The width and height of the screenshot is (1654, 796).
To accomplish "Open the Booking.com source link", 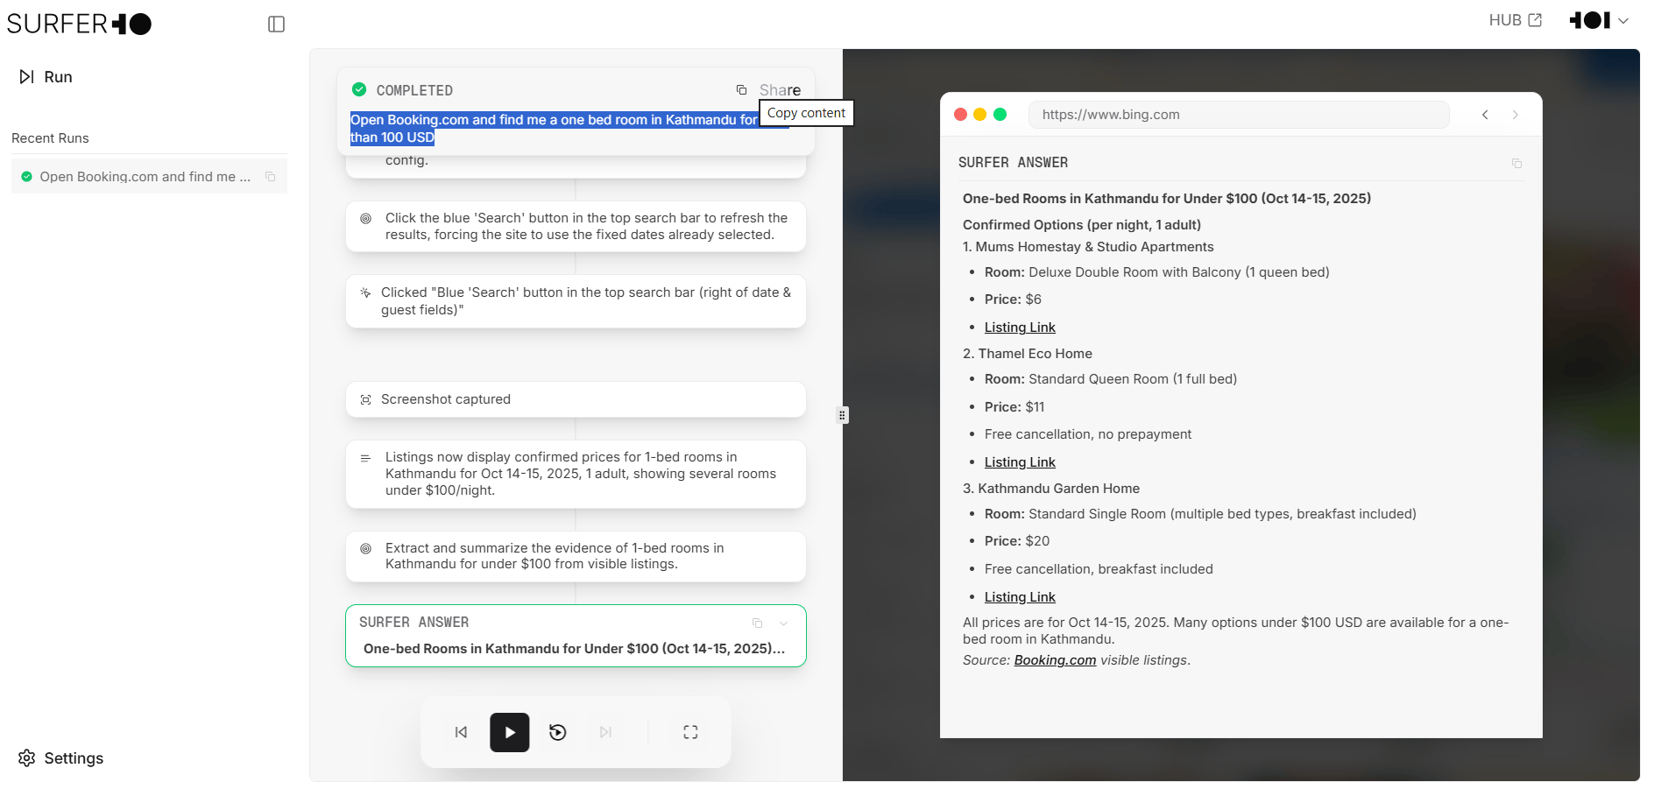I will [1055, 660].
